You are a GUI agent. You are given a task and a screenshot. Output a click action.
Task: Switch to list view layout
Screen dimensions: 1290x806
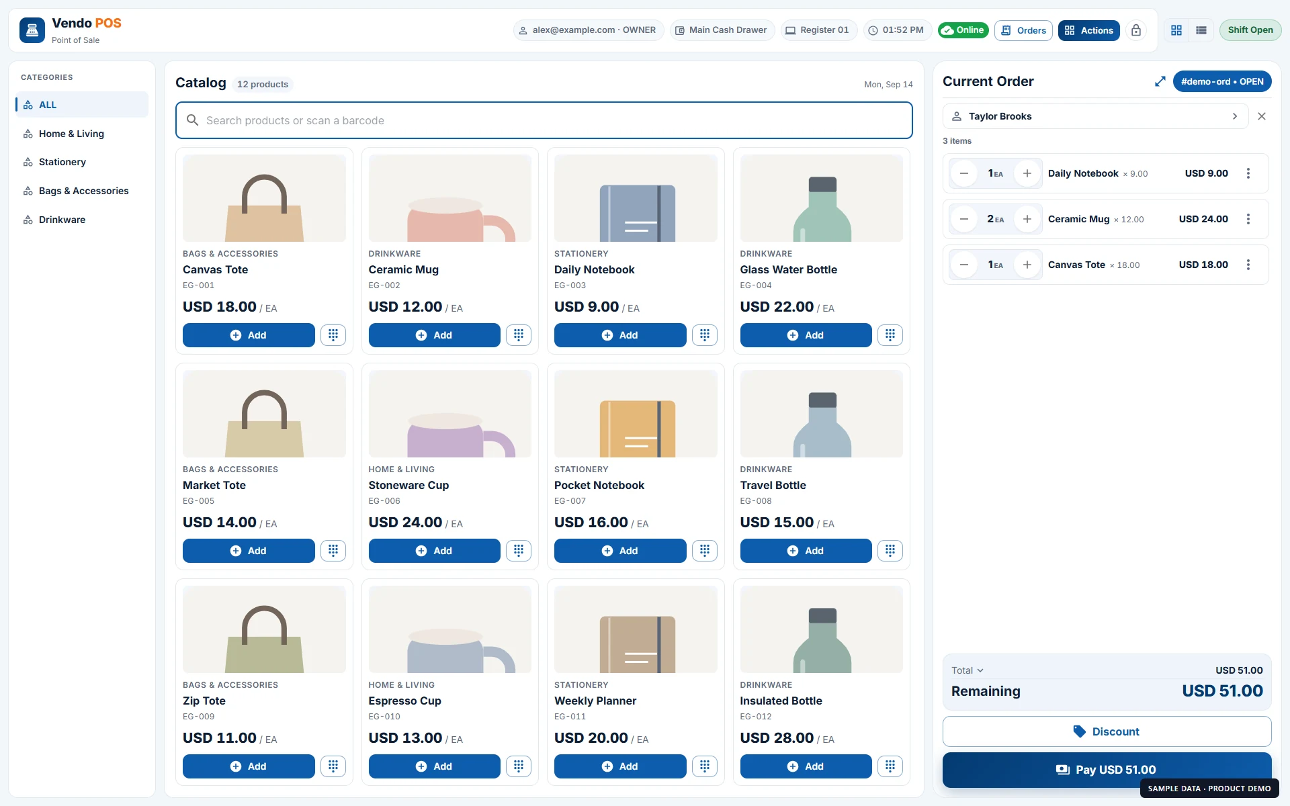coord(1201,30)
